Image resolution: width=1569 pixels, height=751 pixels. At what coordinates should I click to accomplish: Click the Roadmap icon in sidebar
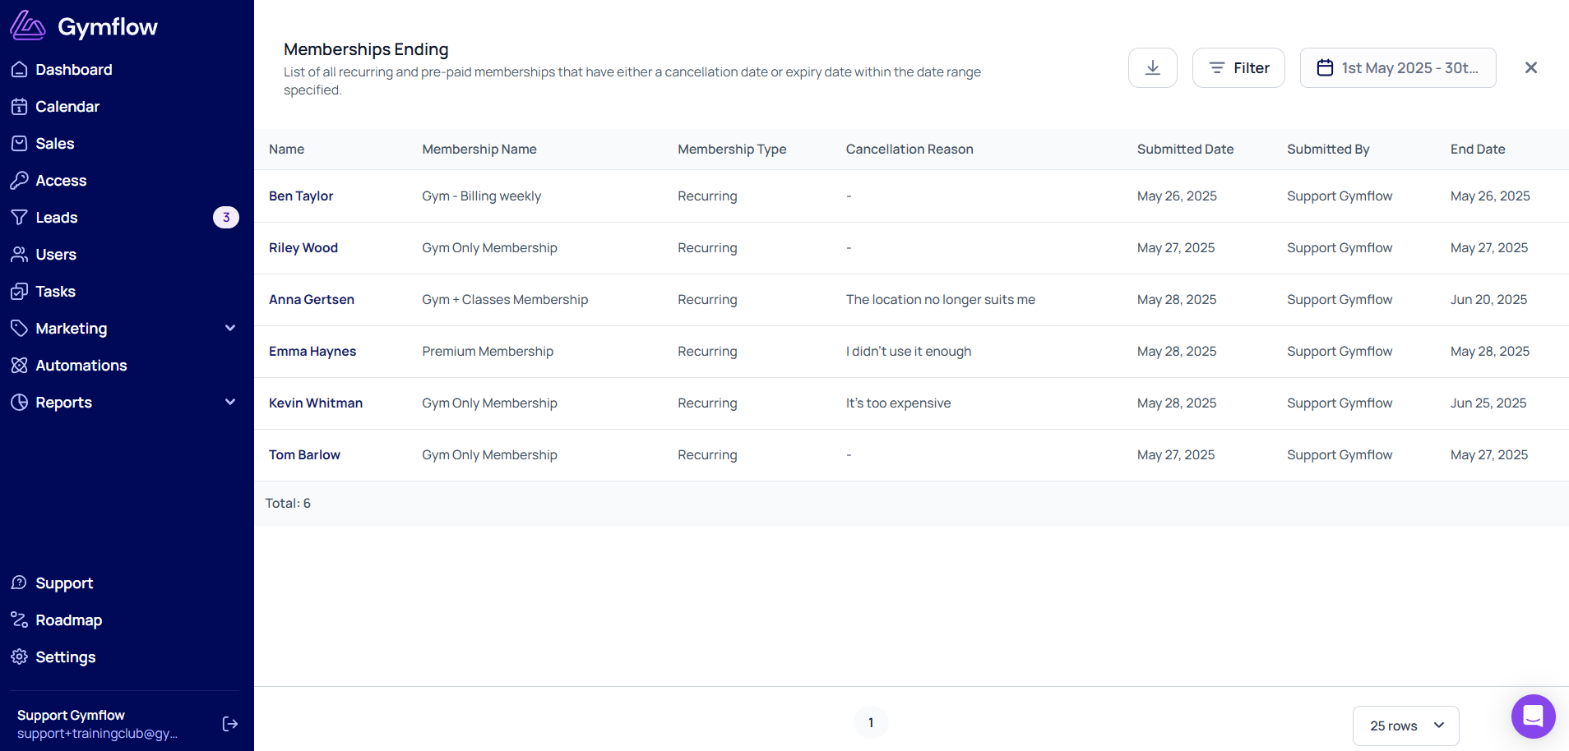point(20,620)
